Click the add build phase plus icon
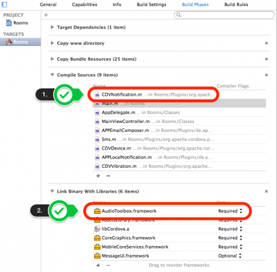 pyautogui.click(x=46, y=15)
